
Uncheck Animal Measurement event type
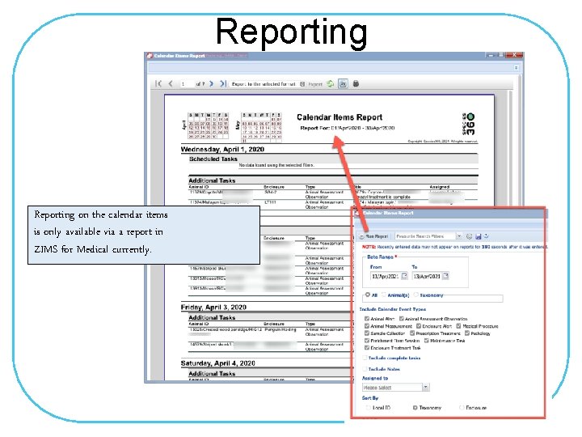pos(367,326)
